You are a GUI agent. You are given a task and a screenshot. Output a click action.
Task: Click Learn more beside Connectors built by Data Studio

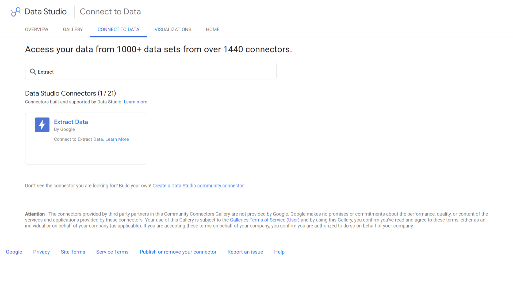[135, 102]
